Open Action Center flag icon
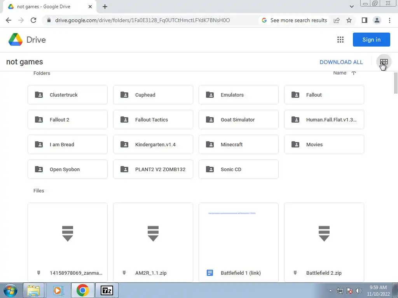 tap(349, 291)
